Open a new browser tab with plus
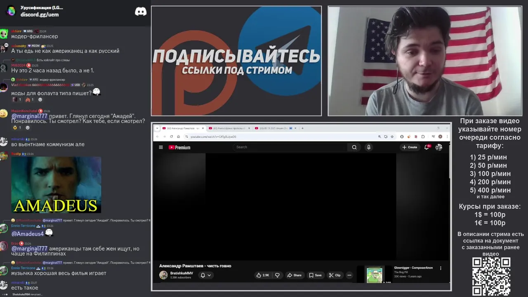528x297 pixels. [x=302, y=128]
